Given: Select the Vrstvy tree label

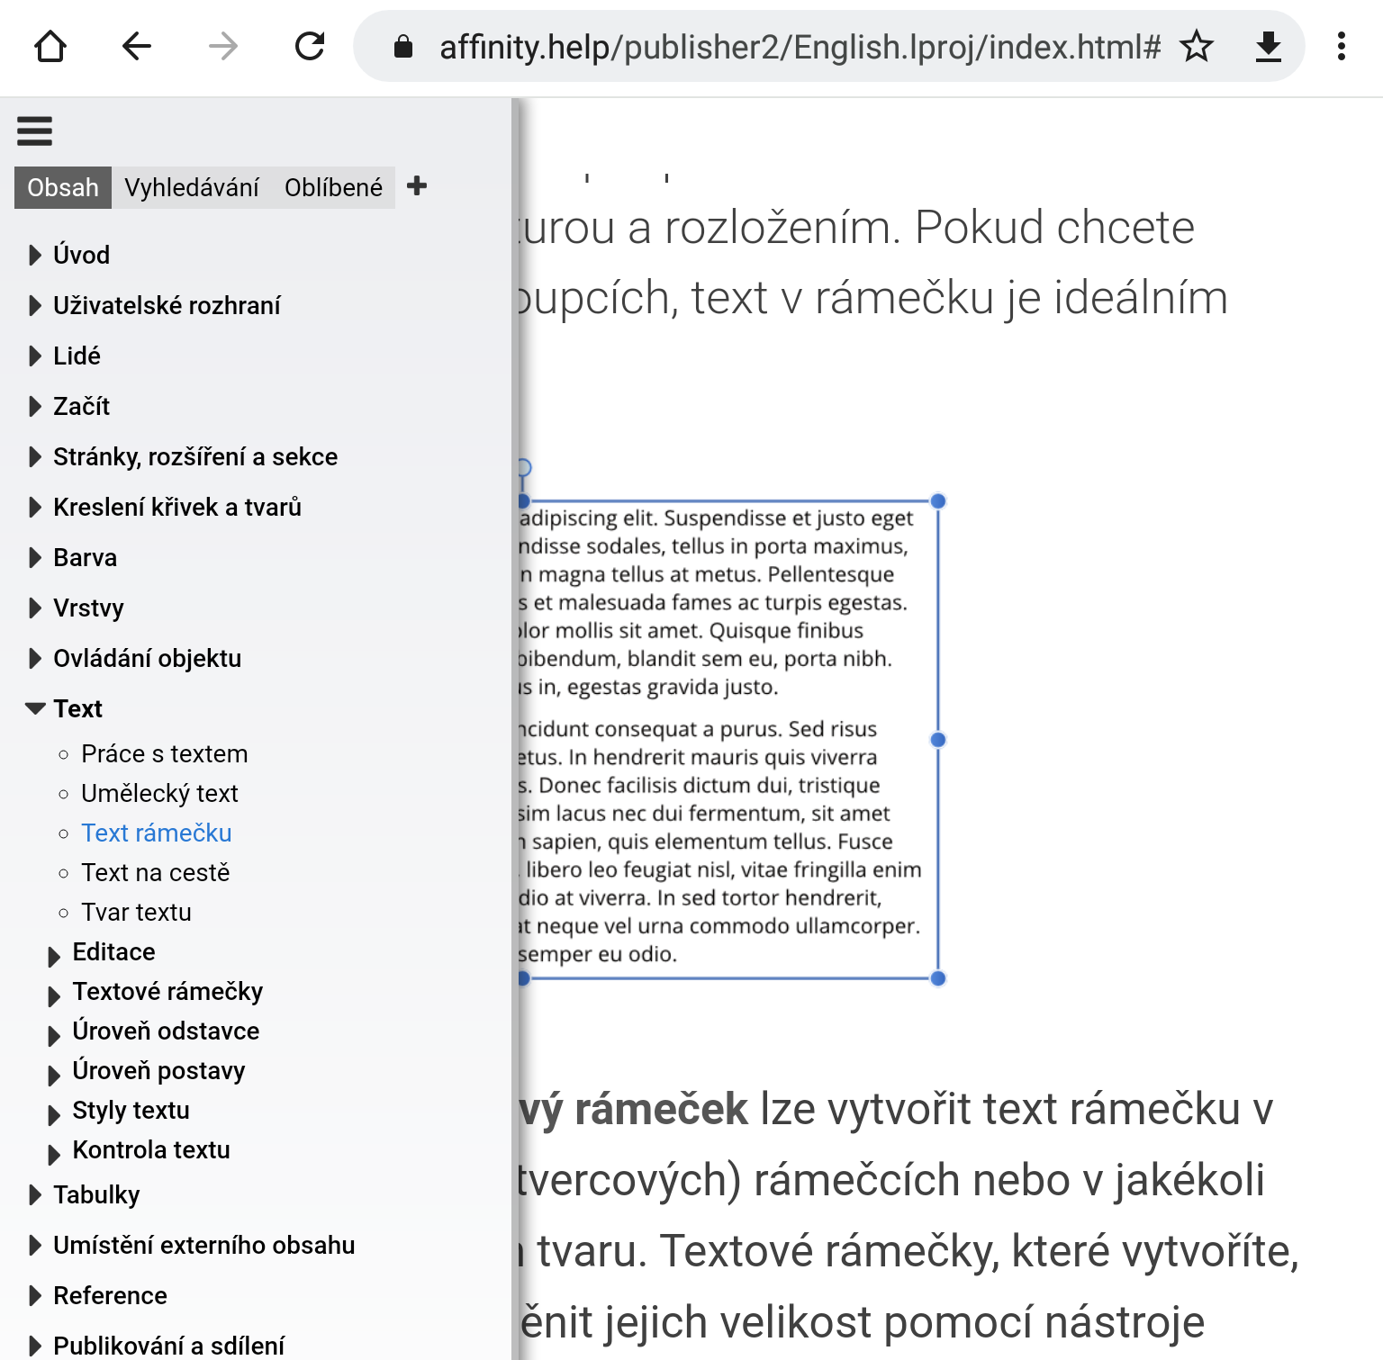Looking at the screenshot, I should click(x=88, y=608).
